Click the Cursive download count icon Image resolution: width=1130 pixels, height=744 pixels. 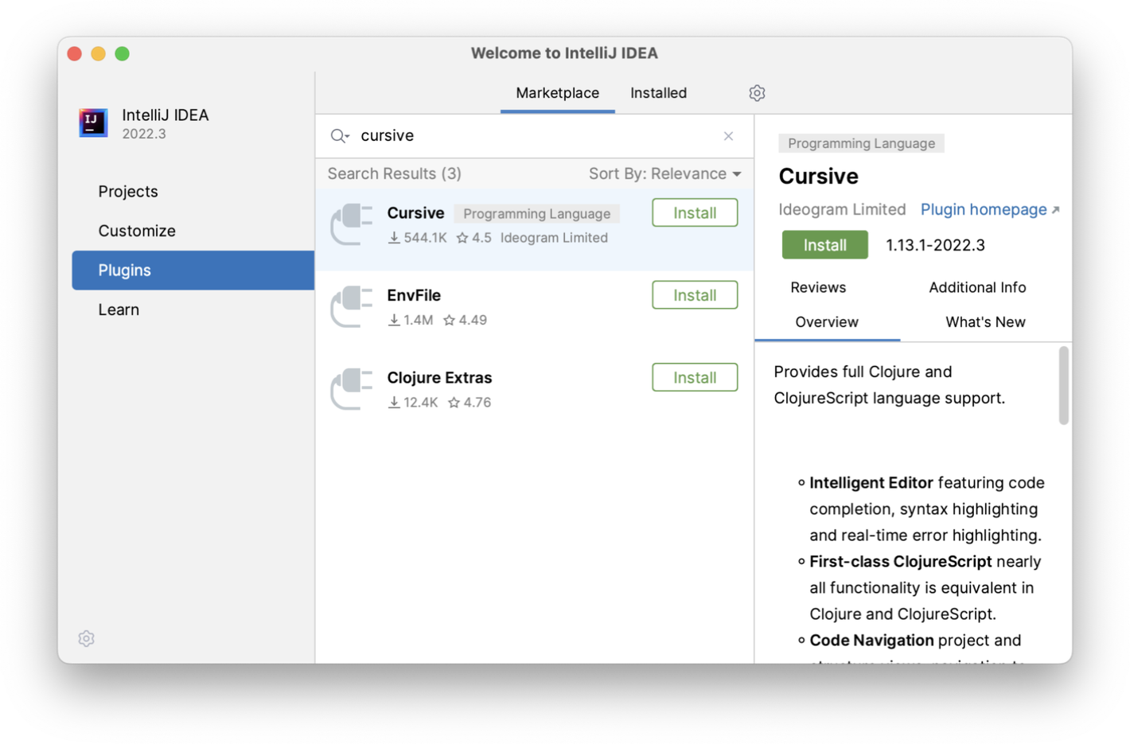tap(394, 238)
